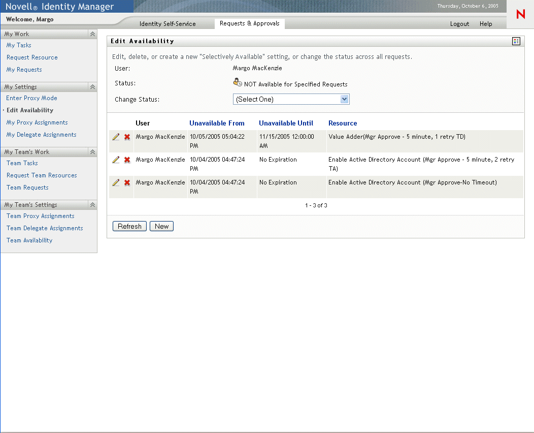Viewport: 534px width, 433px height.
Task: Open My Delegate Assignments
Action: tap(41, 135)
